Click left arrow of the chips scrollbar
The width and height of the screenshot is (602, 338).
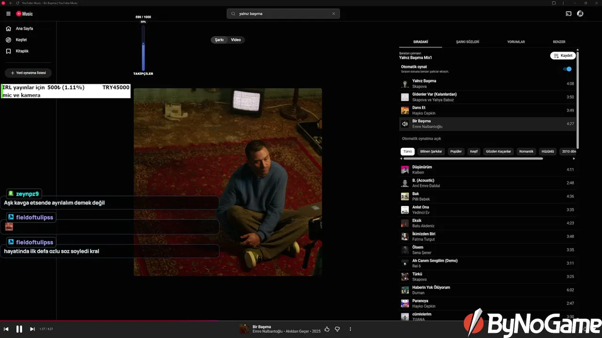pos(401,159)
